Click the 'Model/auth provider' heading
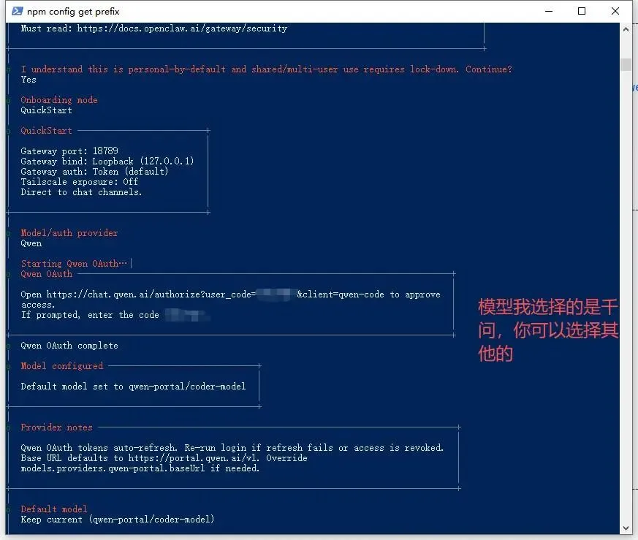The image size is (638, 540). (69, 233)
